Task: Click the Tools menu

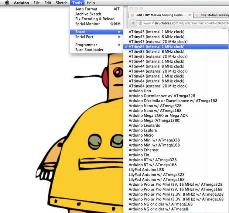Action: (77, 3)
